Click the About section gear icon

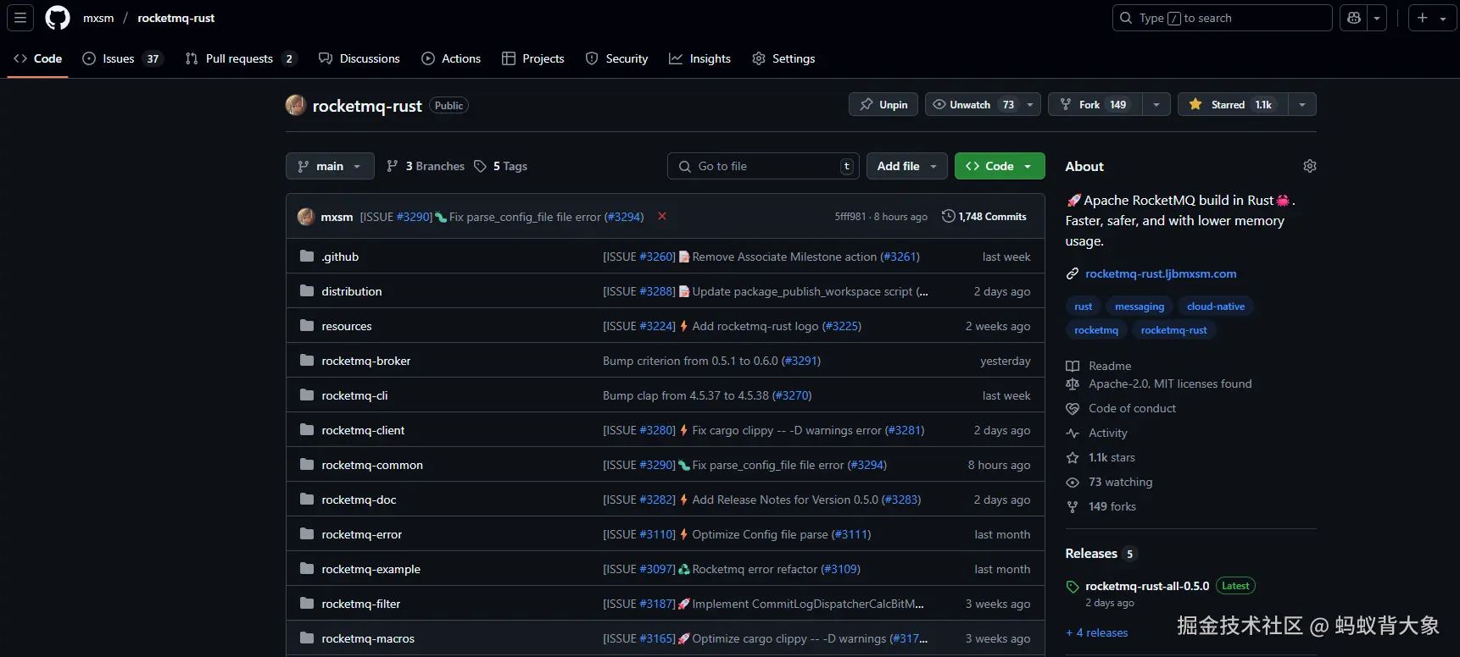[1309, 166]
